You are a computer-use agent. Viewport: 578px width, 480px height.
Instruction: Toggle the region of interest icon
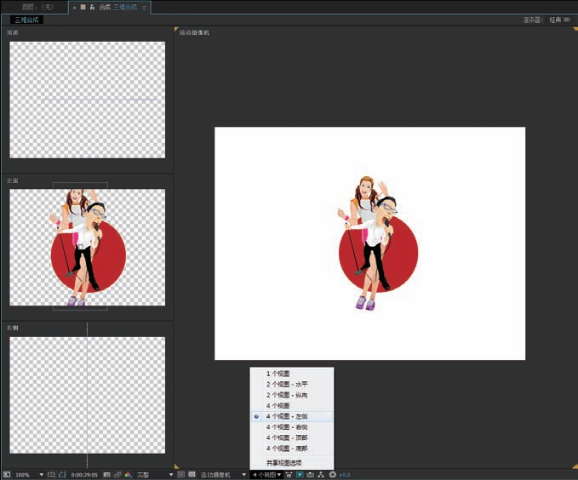coord(181,475)
